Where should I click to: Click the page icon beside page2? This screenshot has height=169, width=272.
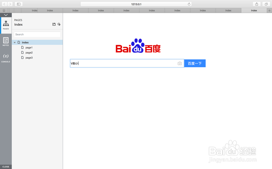(x=22, y=52)
